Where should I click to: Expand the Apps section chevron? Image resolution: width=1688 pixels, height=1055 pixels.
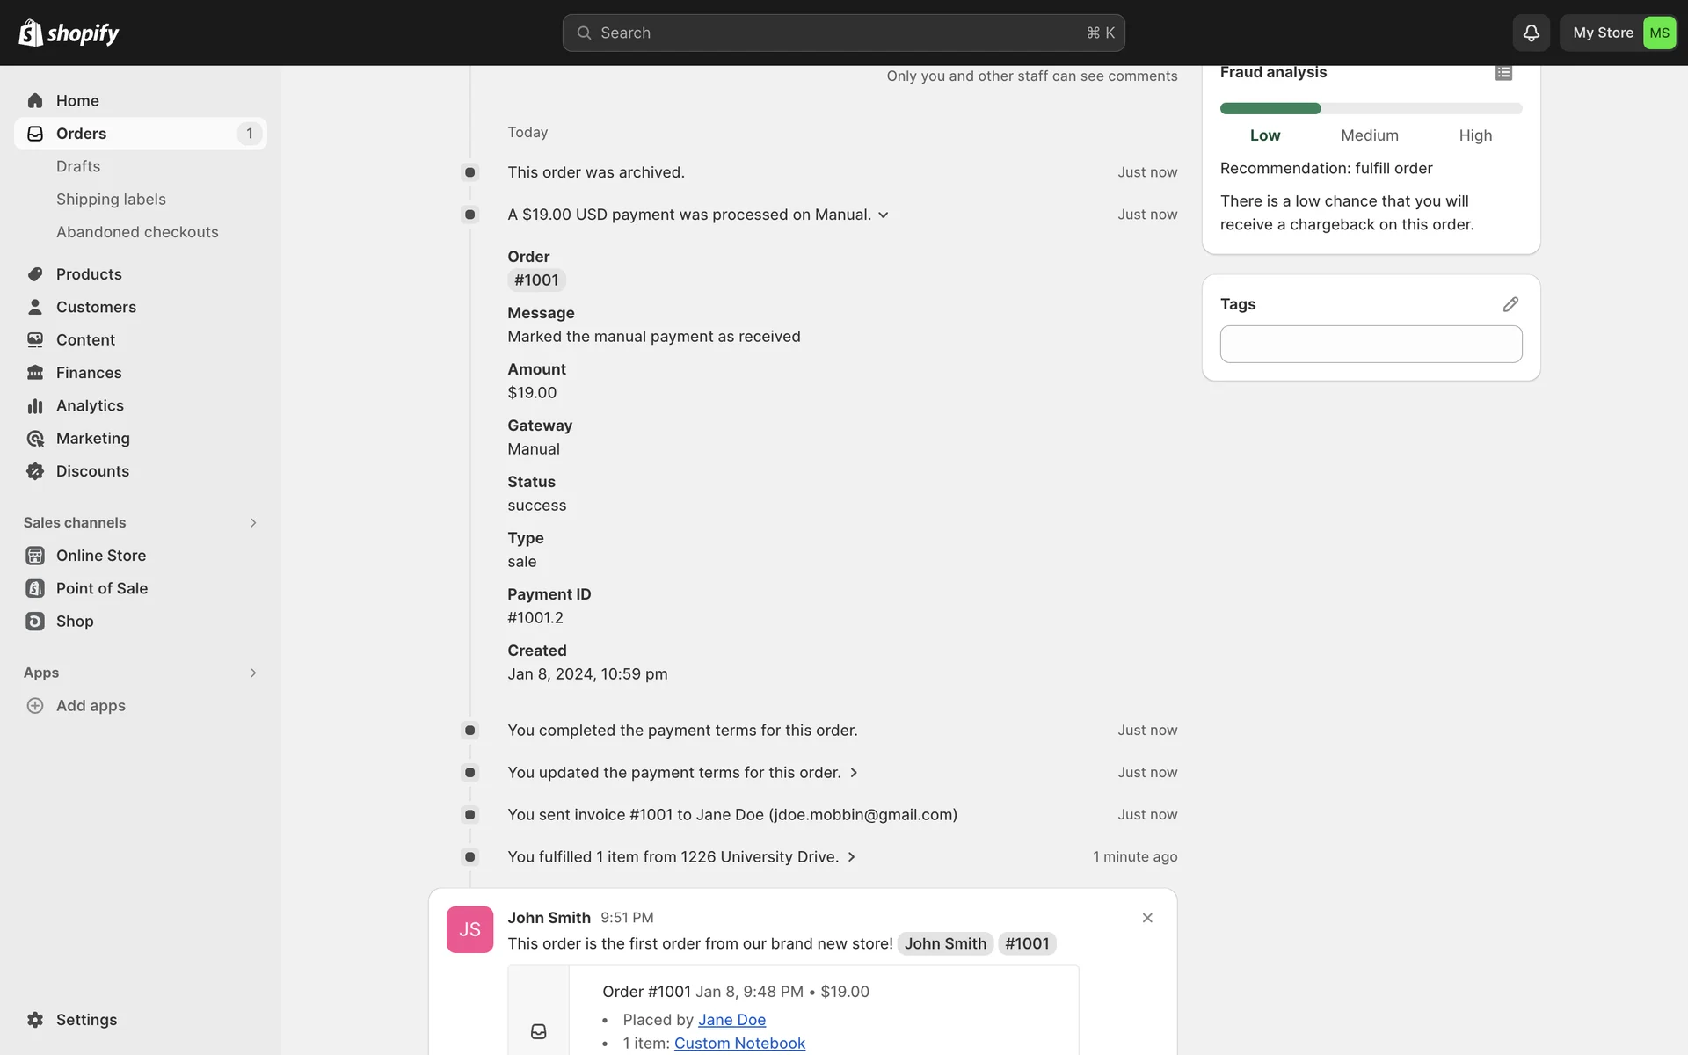pyautogui.click(x=253, y=673)
